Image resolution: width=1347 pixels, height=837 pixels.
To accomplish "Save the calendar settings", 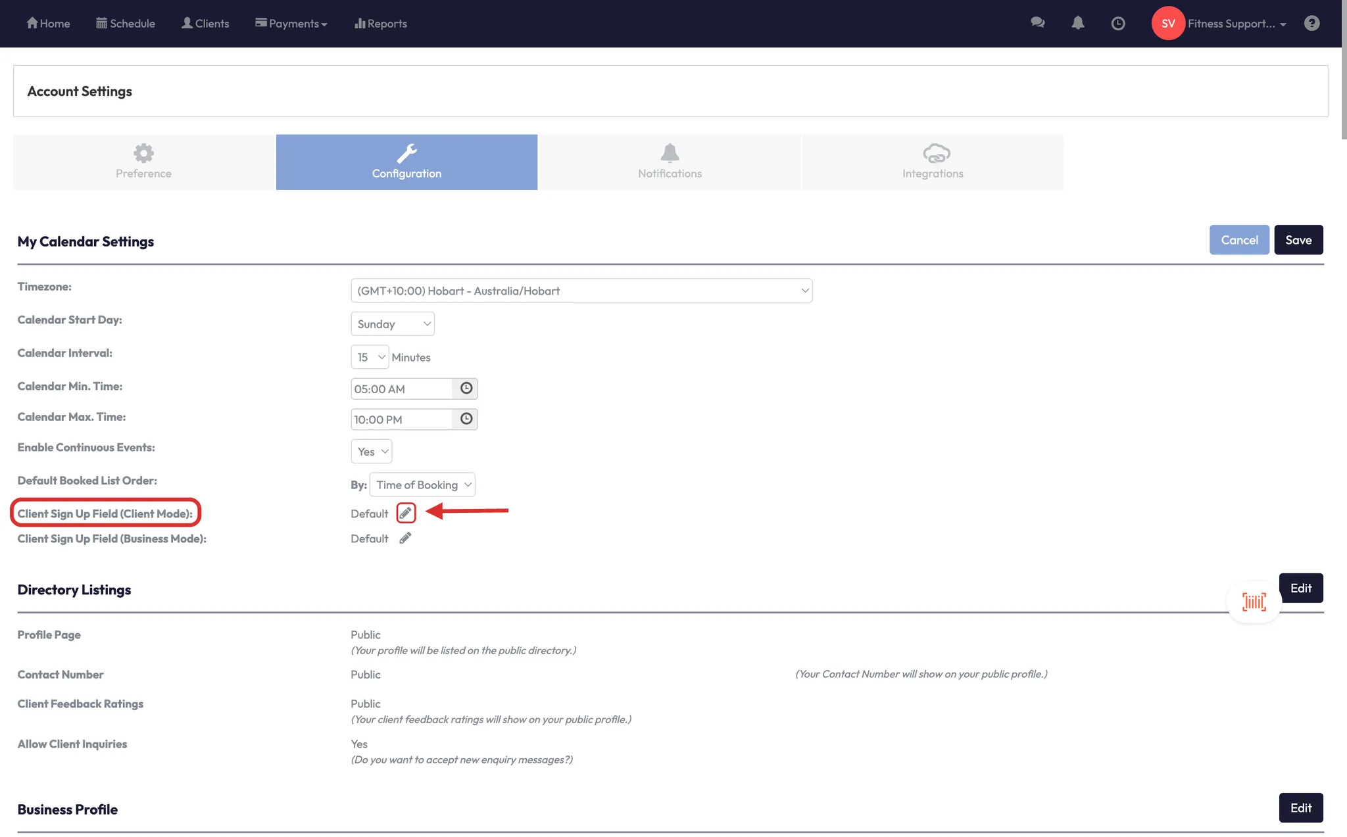I will pos(1298,240).
